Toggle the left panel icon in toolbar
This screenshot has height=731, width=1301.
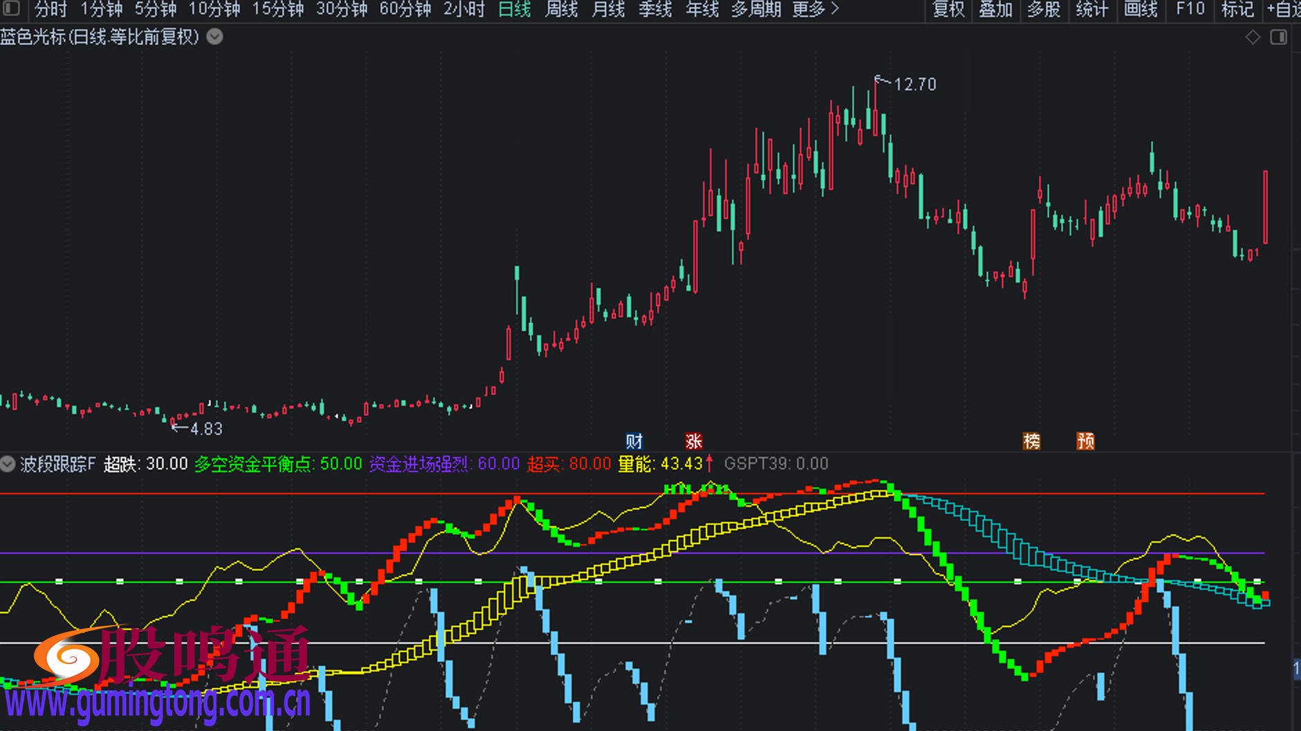[x=12, y=9]
